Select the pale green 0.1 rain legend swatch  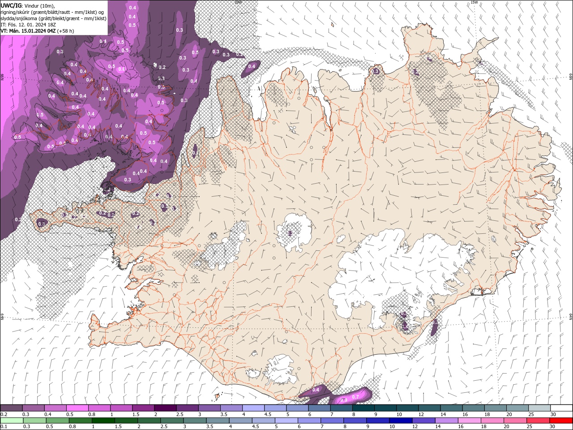[x=12, y=421]
